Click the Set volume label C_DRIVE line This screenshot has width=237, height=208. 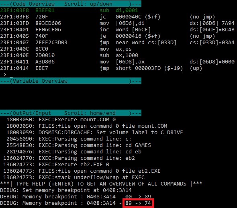(95, 133)
